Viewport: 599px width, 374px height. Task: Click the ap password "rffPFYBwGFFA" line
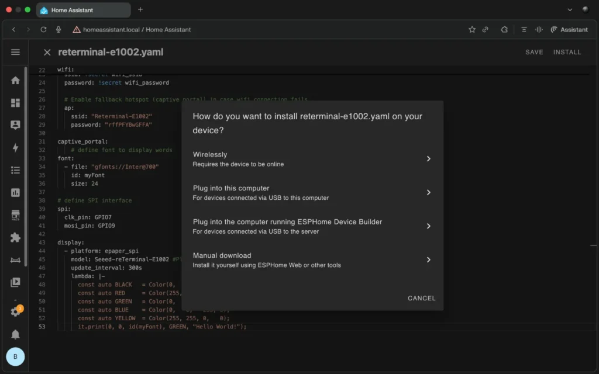coord(111,125)
